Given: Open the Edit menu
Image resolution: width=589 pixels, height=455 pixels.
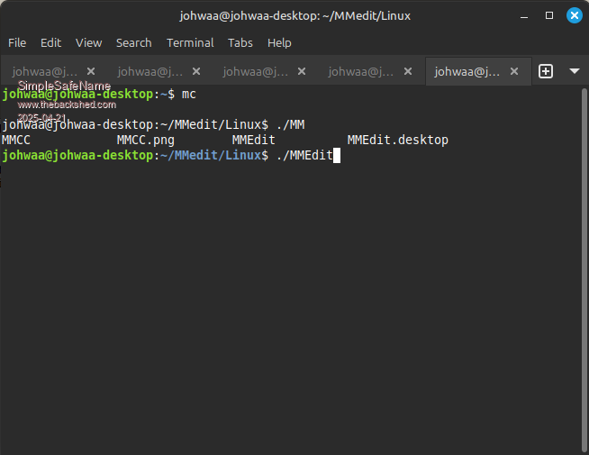Looking at the screenshot, I should pyautogui.click(x=50, y=42).
